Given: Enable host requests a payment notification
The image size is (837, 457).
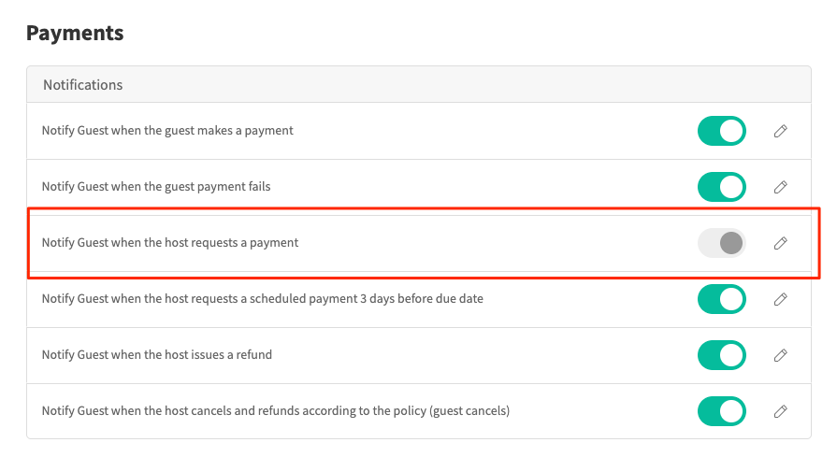Looking at the screenshot, I should 722,243.
